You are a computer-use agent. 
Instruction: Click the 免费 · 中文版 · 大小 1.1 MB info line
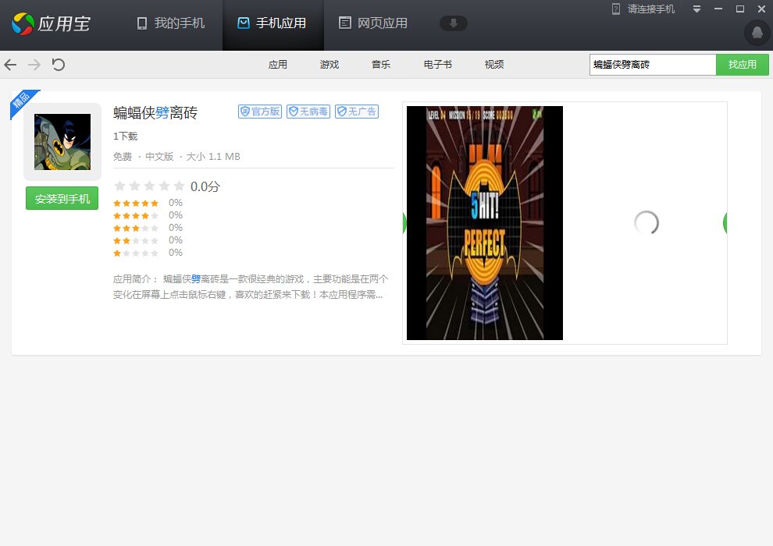tap(176, 157)
